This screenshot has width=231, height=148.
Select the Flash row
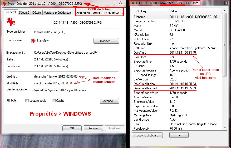tap(177, 124)
